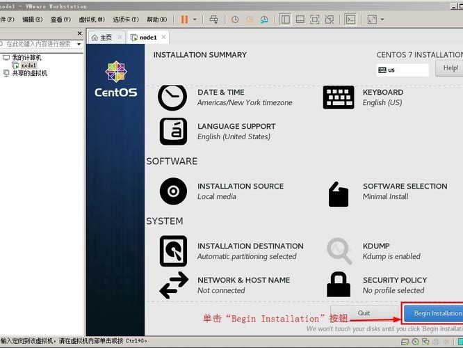Send Ctrl+Alt+Del to the virtual machine

click(214, 19)
